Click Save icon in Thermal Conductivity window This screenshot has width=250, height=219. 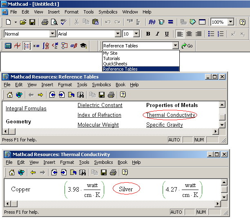[x=104, y=172]
